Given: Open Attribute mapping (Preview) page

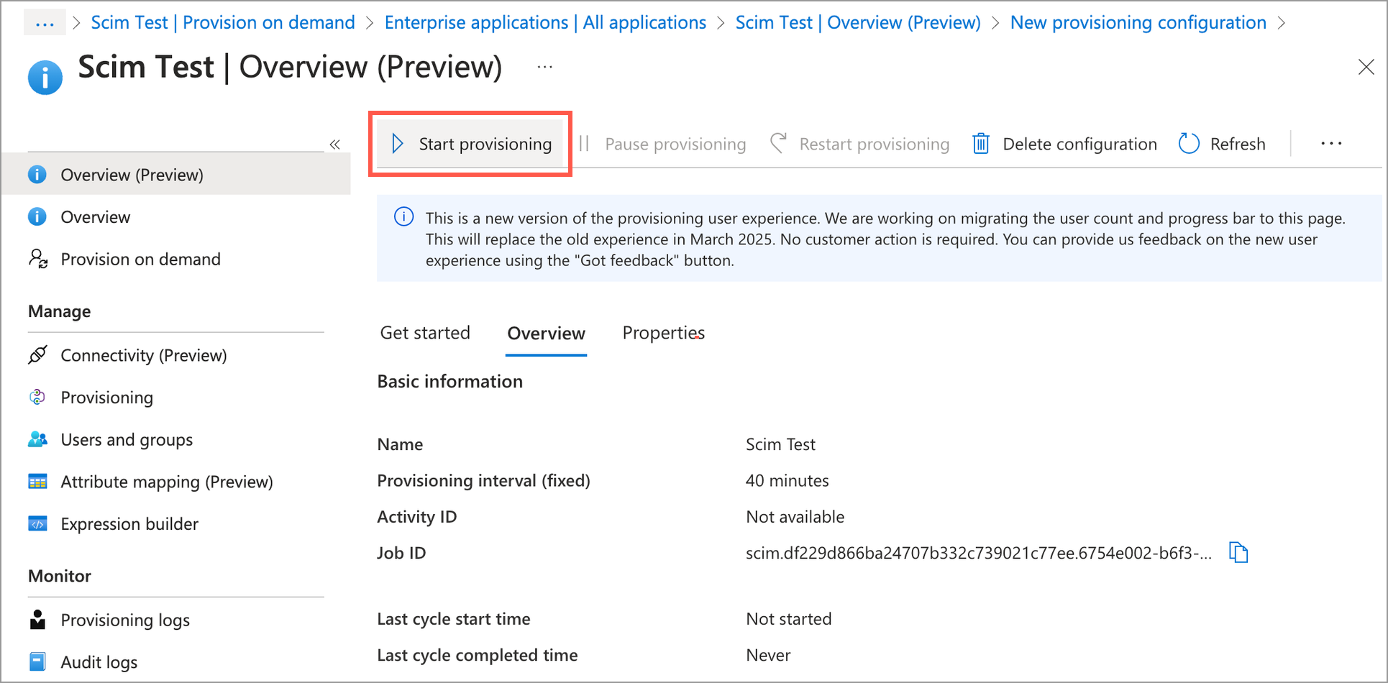Looking at the screenshot, I should pos(166,482).
